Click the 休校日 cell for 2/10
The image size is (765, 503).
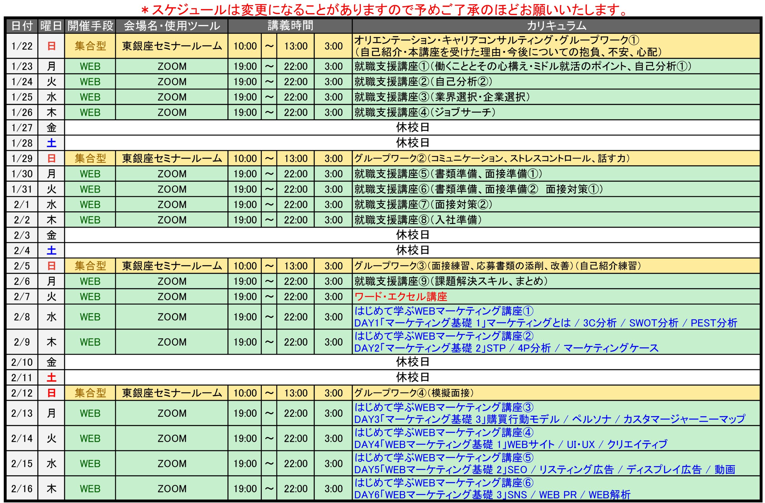tap(413, 362)
